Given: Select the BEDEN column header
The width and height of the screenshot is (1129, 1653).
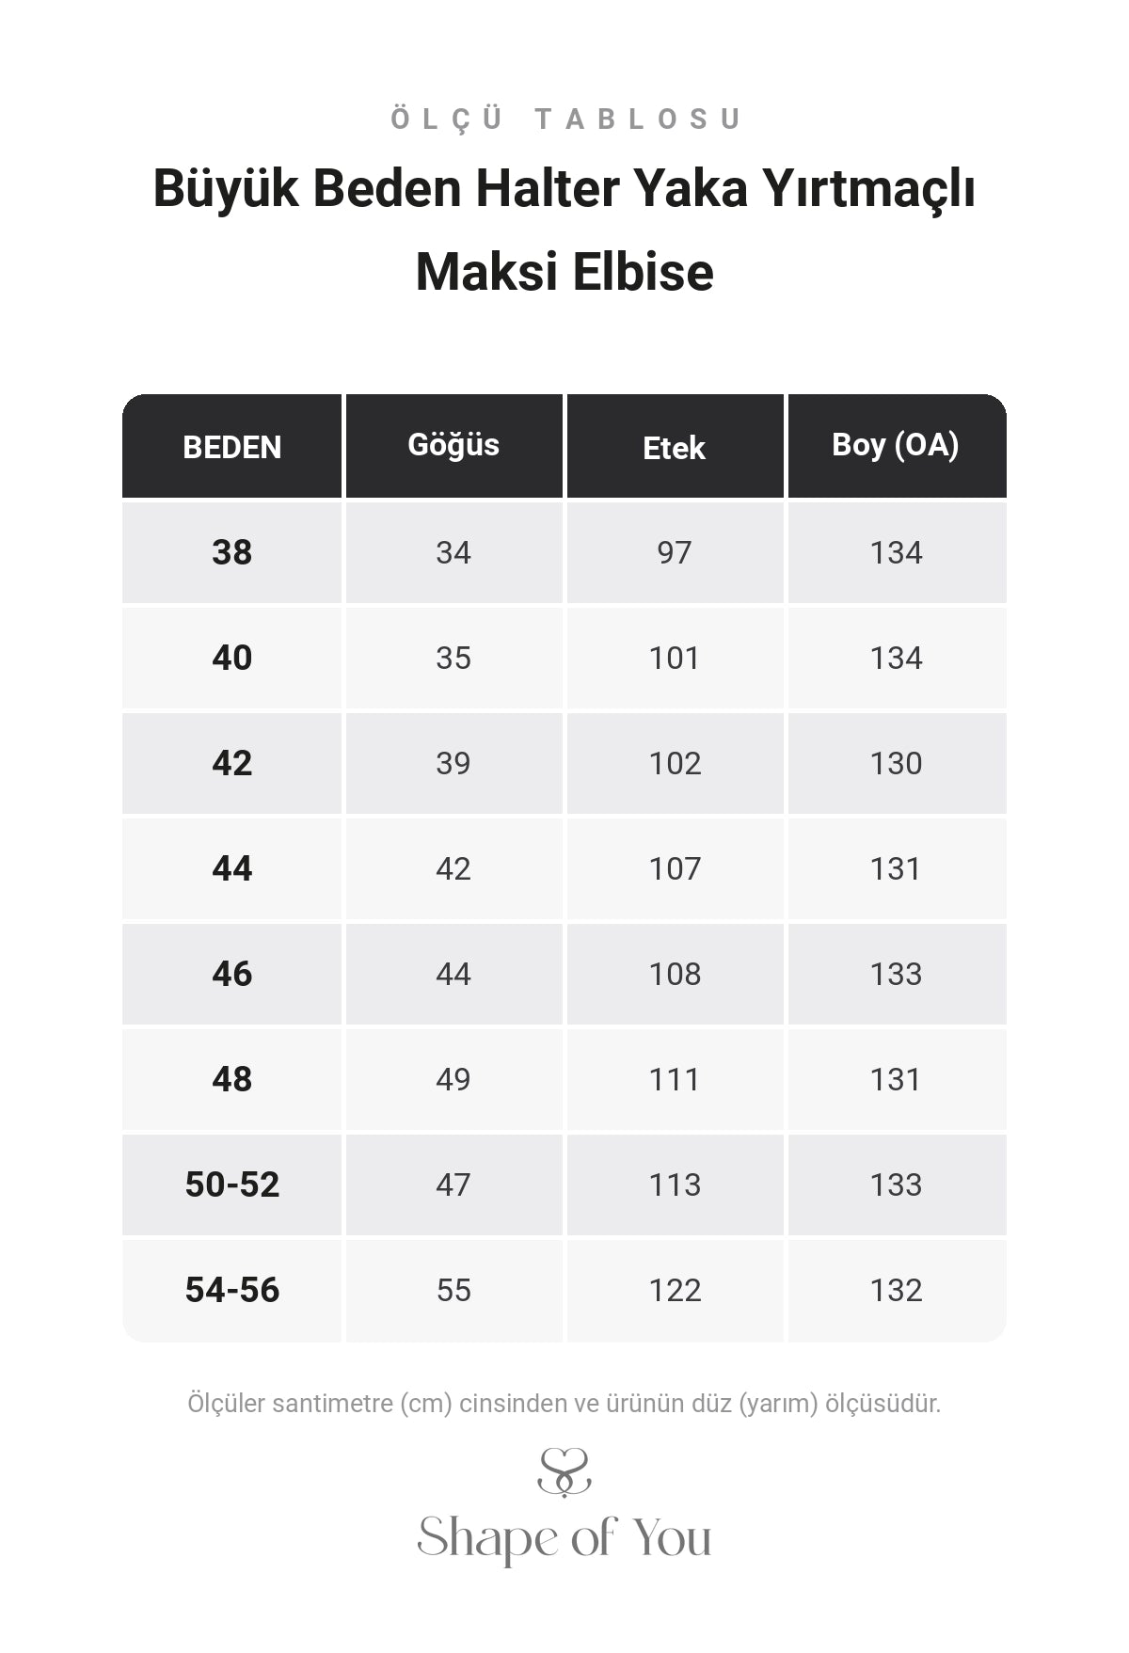Looking at the screenshot, I should point(231,446).
